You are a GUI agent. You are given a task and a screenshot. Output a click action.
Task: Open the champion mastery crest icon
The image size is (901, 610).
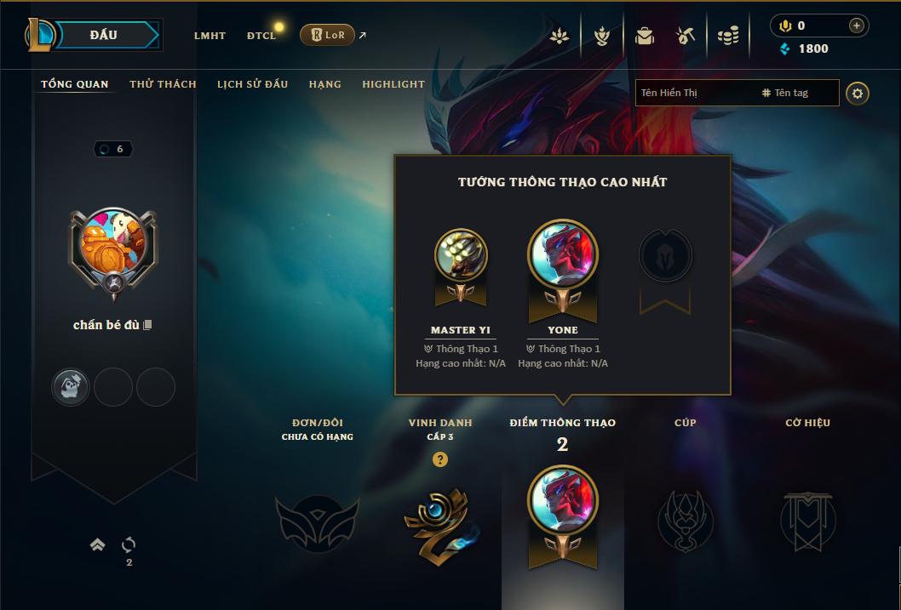[601, 36]
